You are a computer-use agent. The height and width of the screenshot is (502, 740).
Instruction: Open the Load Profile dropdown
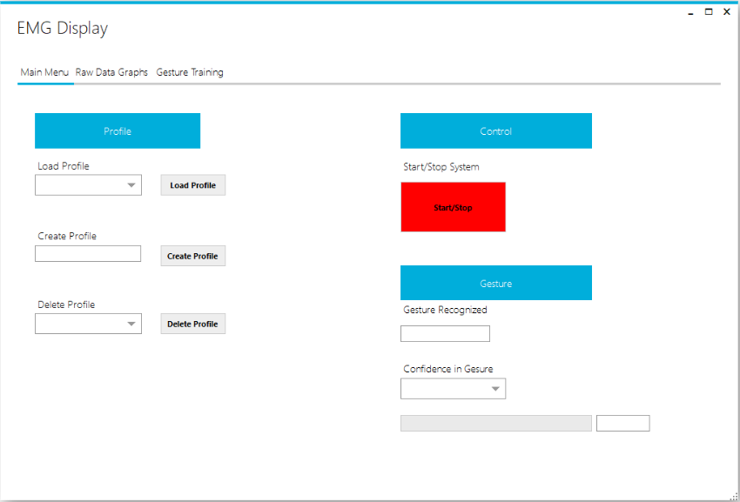click(x=88, y=184)
